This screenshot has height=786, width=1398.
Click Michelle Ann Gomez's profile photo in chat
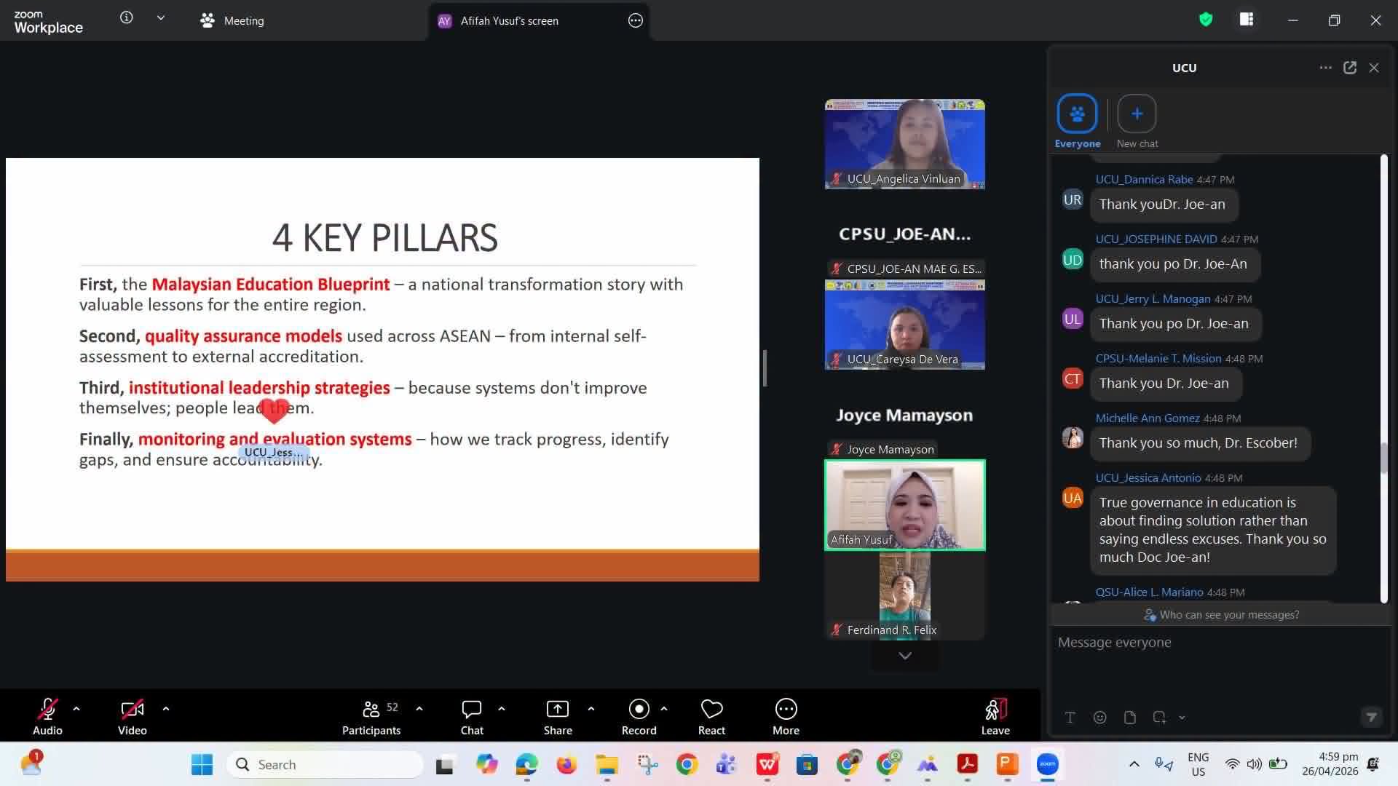(x=1073, y=438)
